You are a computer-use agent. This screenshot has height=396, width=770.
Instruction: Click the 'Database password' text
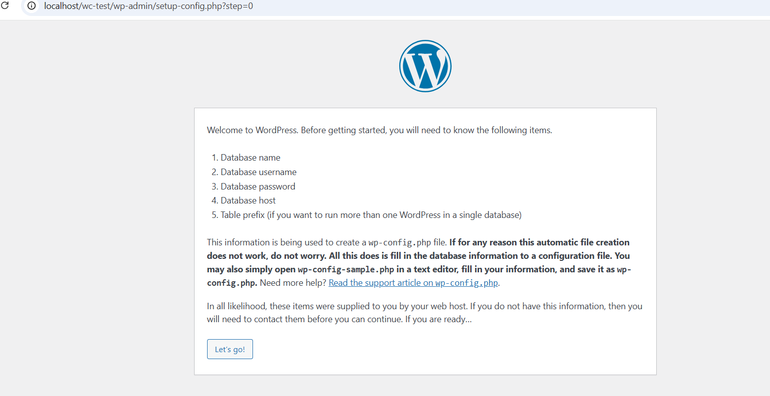(257, 186)
